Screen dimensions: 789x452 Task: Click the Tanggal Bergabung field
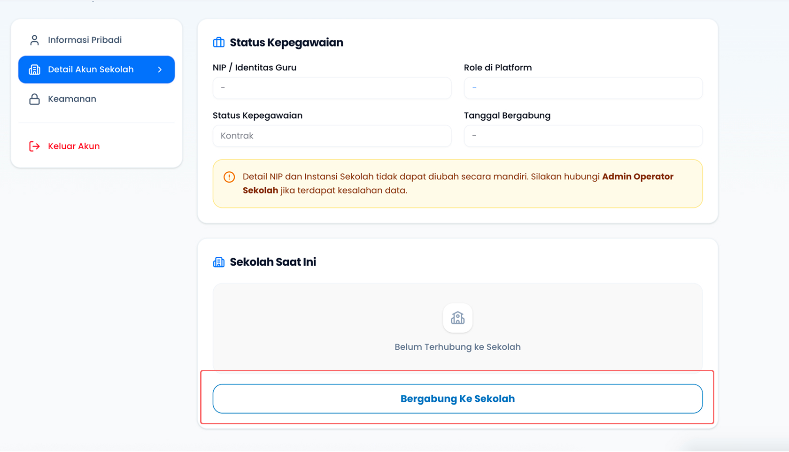coord(583,136)
